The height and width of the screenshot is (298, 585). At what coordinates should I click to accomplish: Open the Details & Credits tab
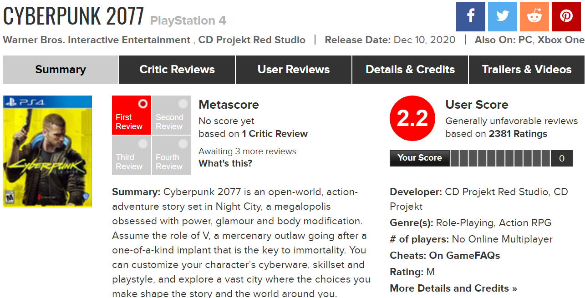[410, 70]
